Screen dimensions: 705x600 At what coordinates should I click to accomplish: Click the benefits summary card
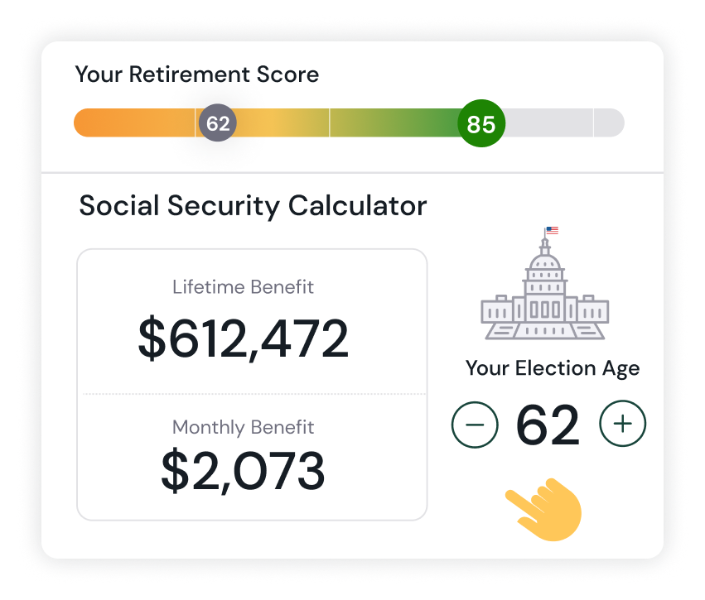(252, 383)
